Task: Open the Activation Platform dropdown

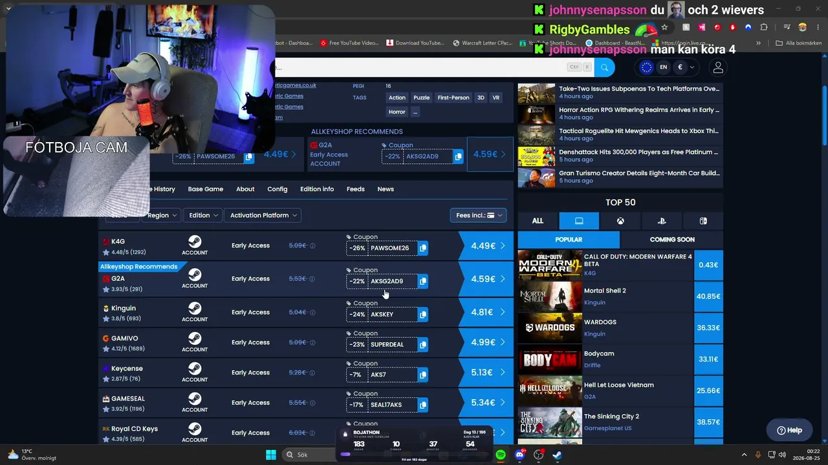Action: 263,215
